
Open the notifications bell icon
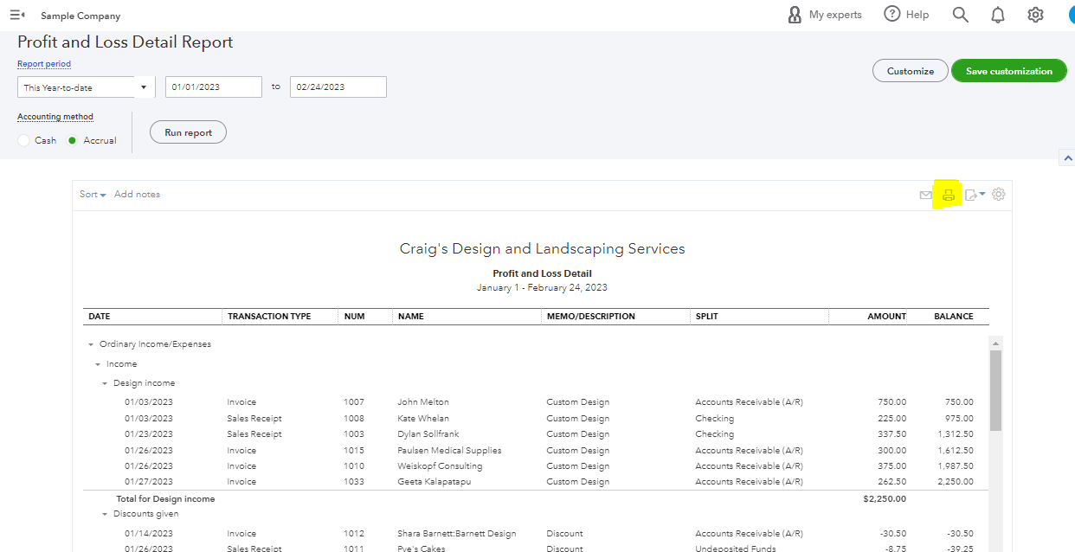(997, 14)
